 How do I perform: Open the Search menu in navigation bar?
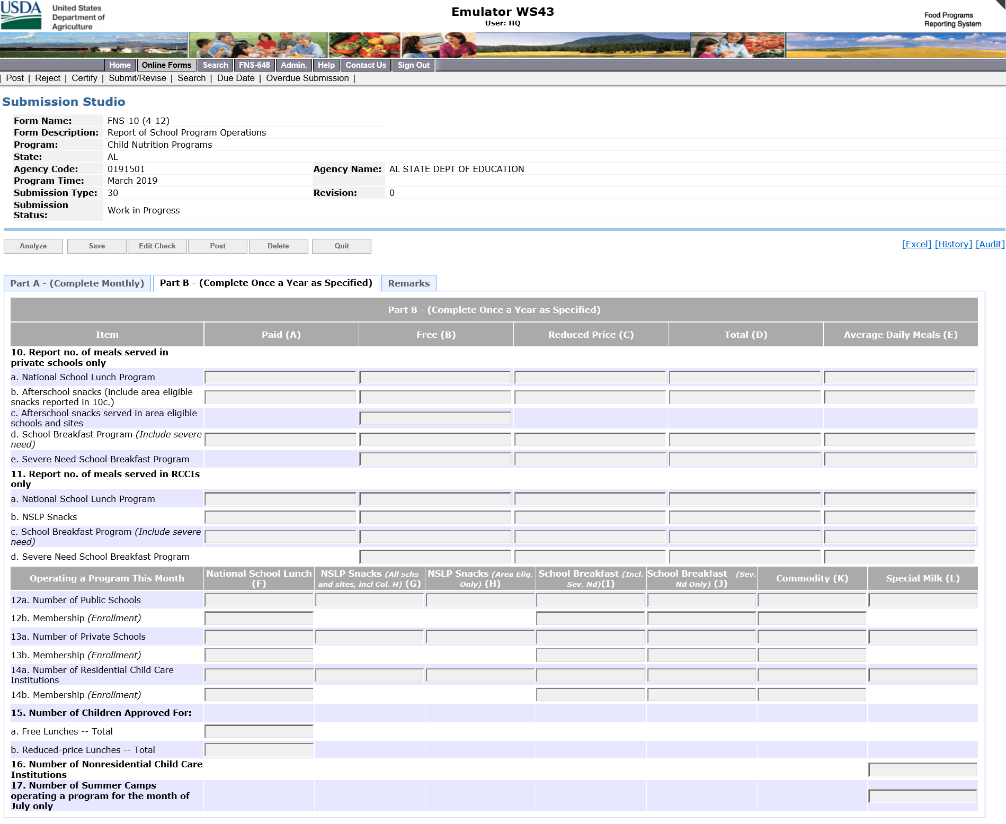pos(215,65)
